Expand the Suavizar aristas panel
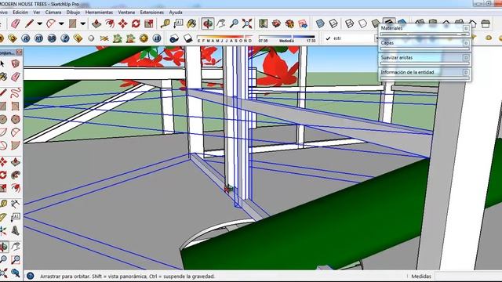502x282 pixels. pos(466,57)
